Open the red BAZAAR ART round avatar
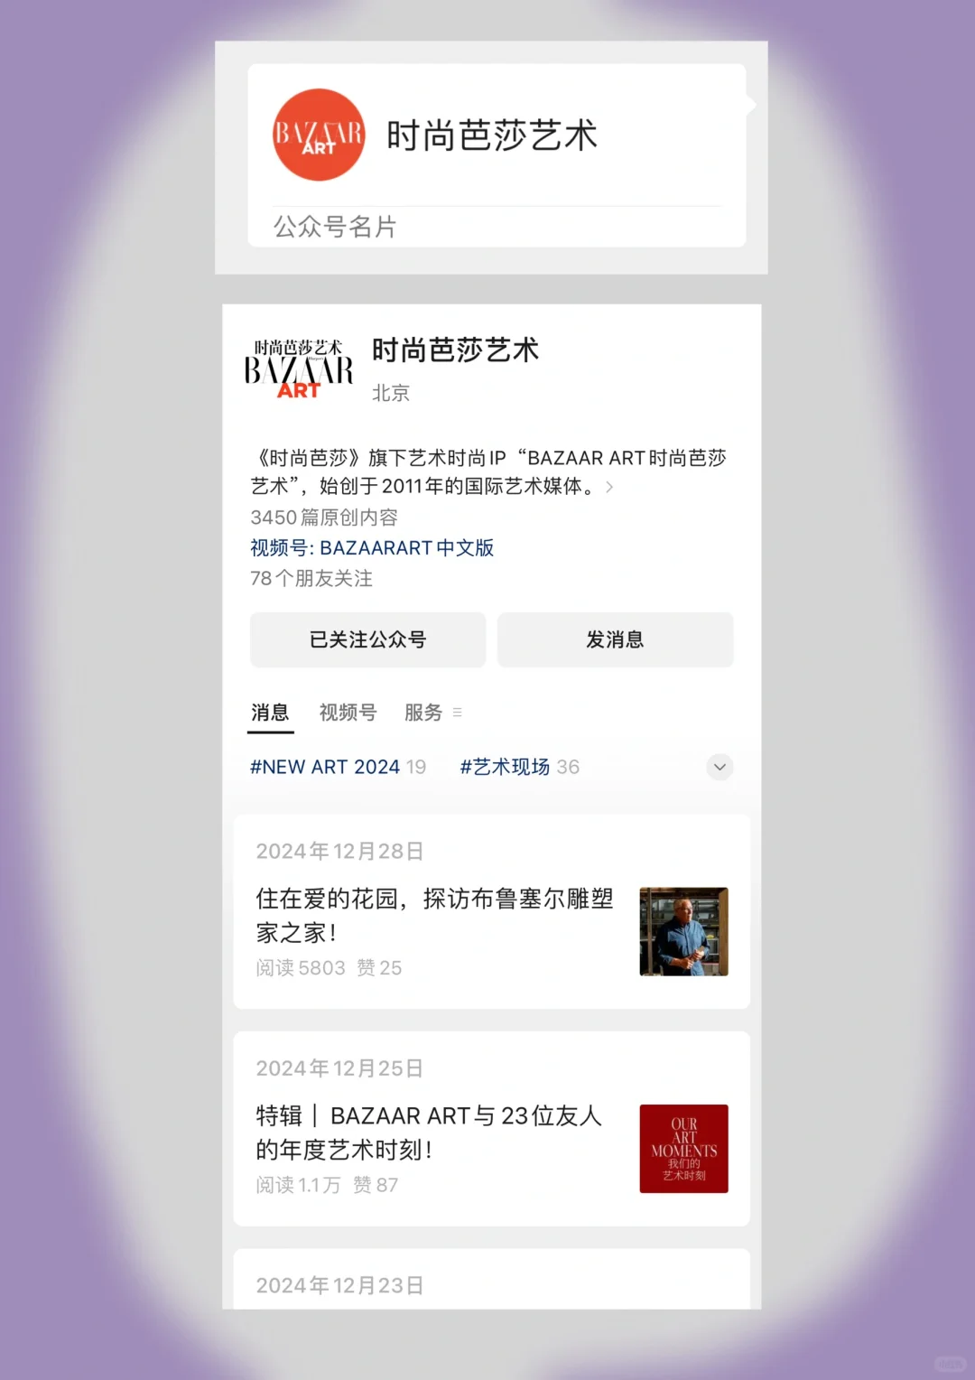975x1380 pixels. coord(319,135)
